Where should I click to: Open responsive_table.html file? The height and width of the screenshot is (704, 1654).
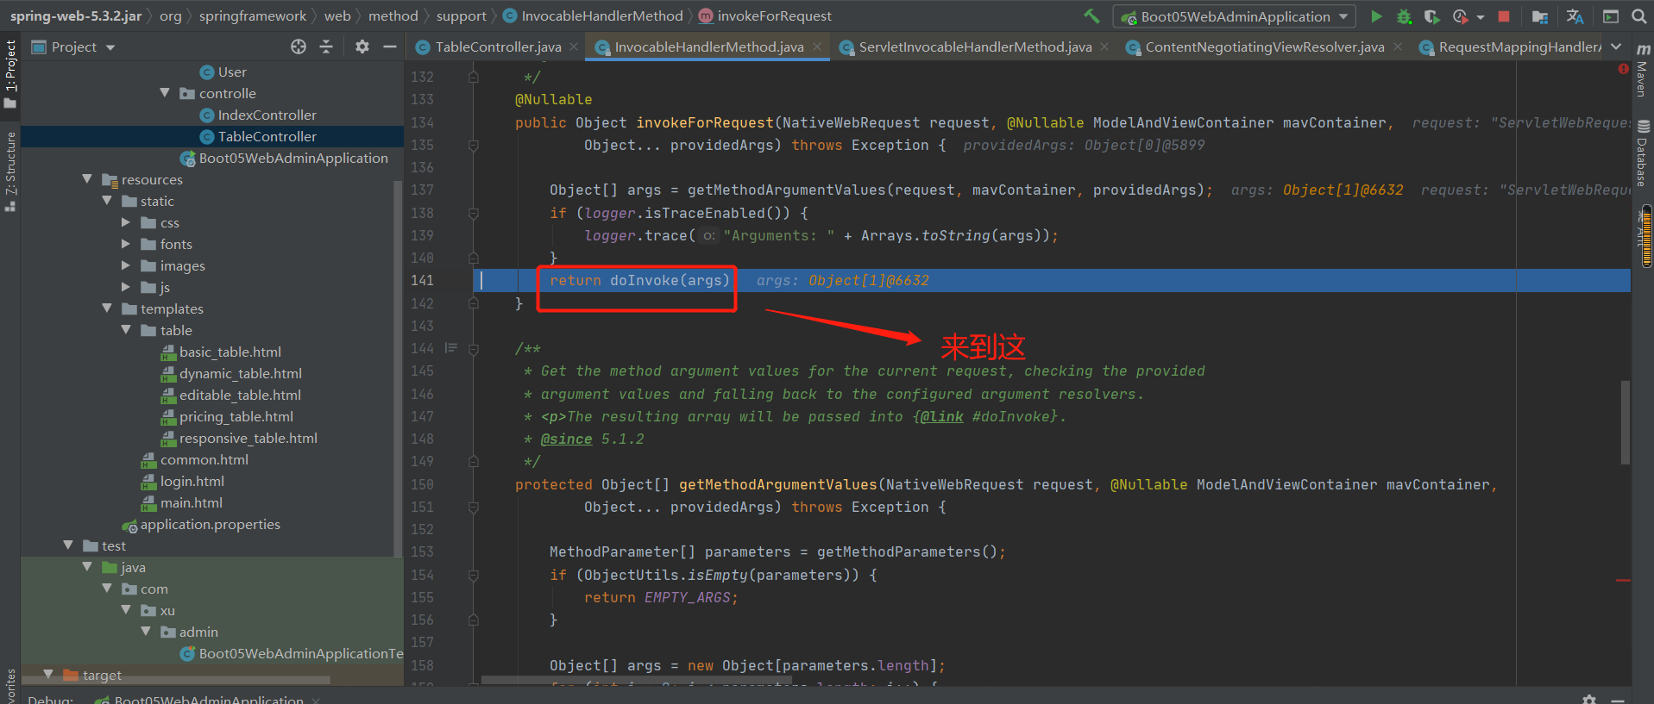click(248, 439)
